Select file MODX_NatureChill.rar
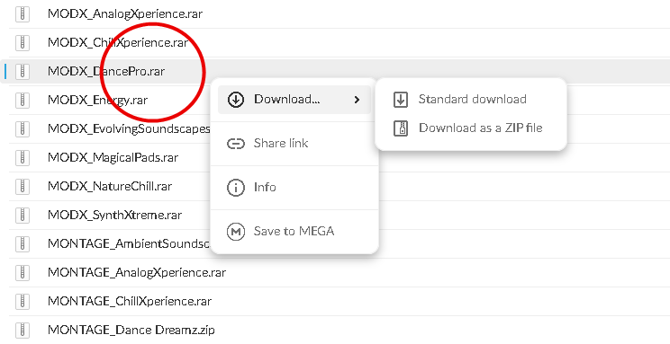This screenshot has height=344, width=670. click(110, 186)
